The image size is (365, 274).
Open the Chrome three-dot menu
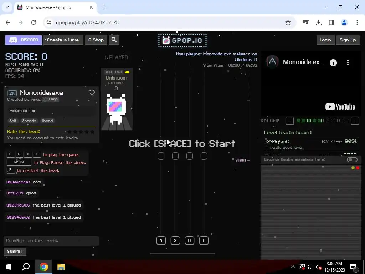pos(357,22)
